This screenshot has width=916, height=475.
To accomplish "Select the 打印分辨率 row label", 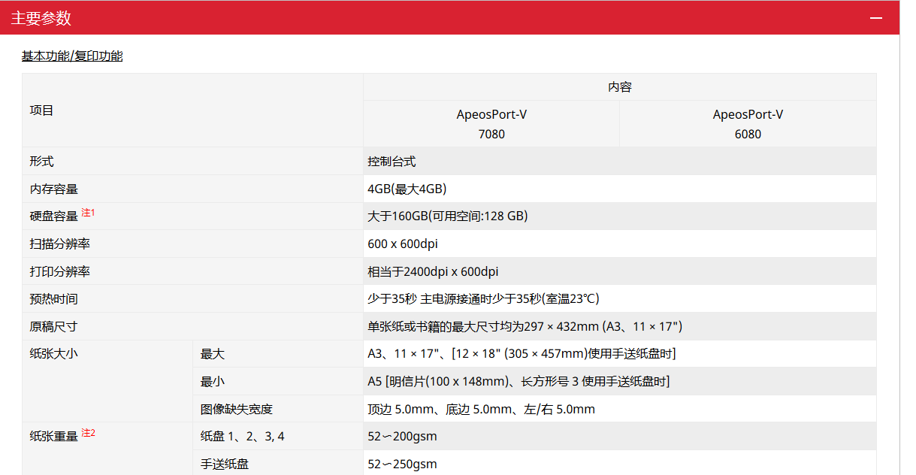I will click(60, 272).
